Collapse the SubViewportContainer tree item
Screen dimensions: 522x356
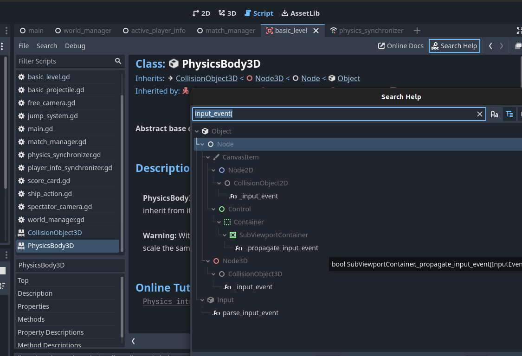(225, 235)
